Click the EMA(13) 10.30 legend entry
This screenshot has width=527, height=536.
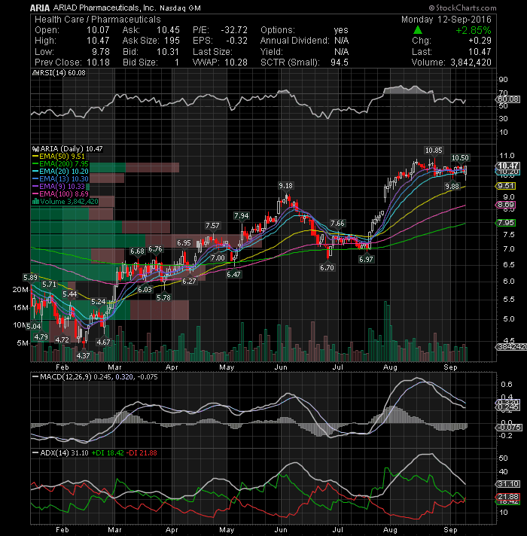pos(60,178)
